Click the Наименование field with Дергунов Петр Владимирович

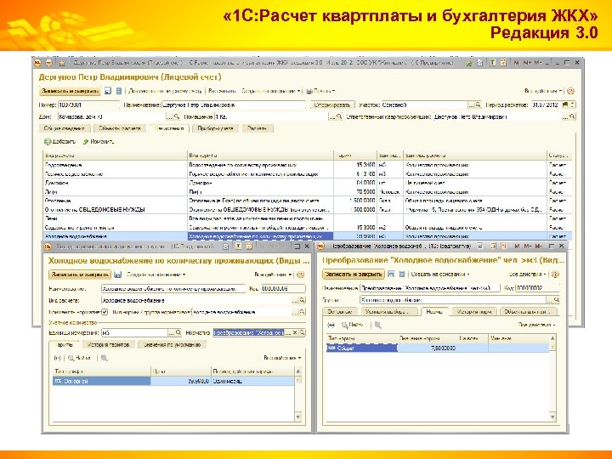234,105
